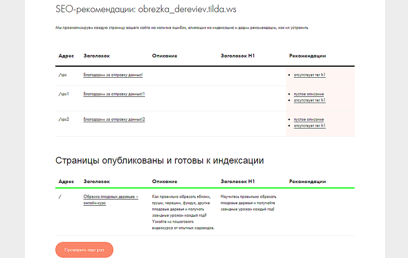Select the /sps2 address cell

click(x=63, y=119)
